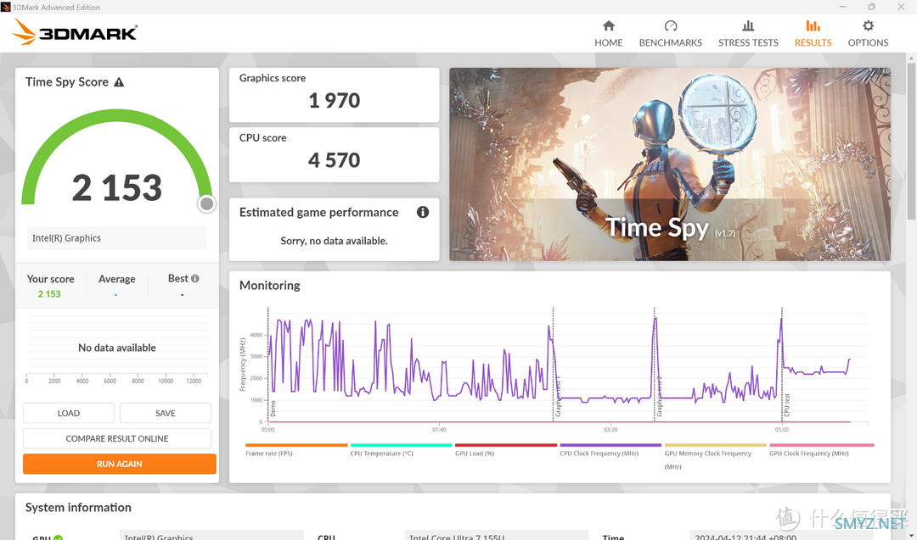Open Results bar chart icon

click(813, 25)
